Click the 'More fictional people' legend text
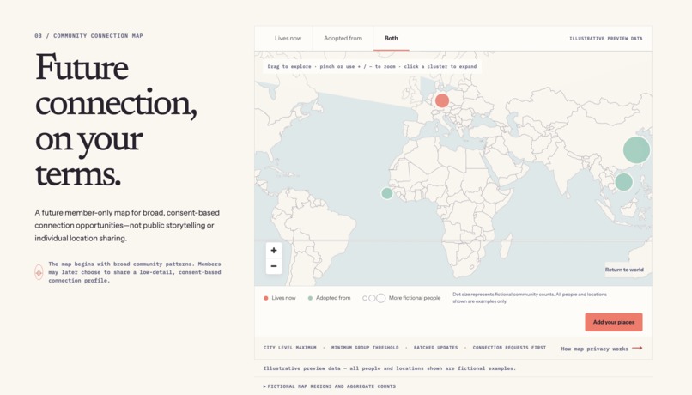The image size is (692, 395). [x=415, y=298]
